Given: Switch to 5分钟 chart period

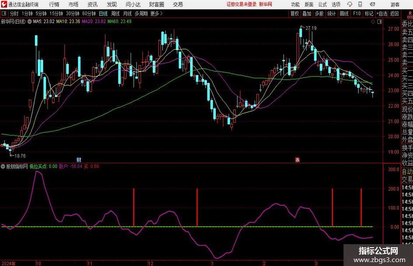Looking at the screenshot, I should pos(41,14).
